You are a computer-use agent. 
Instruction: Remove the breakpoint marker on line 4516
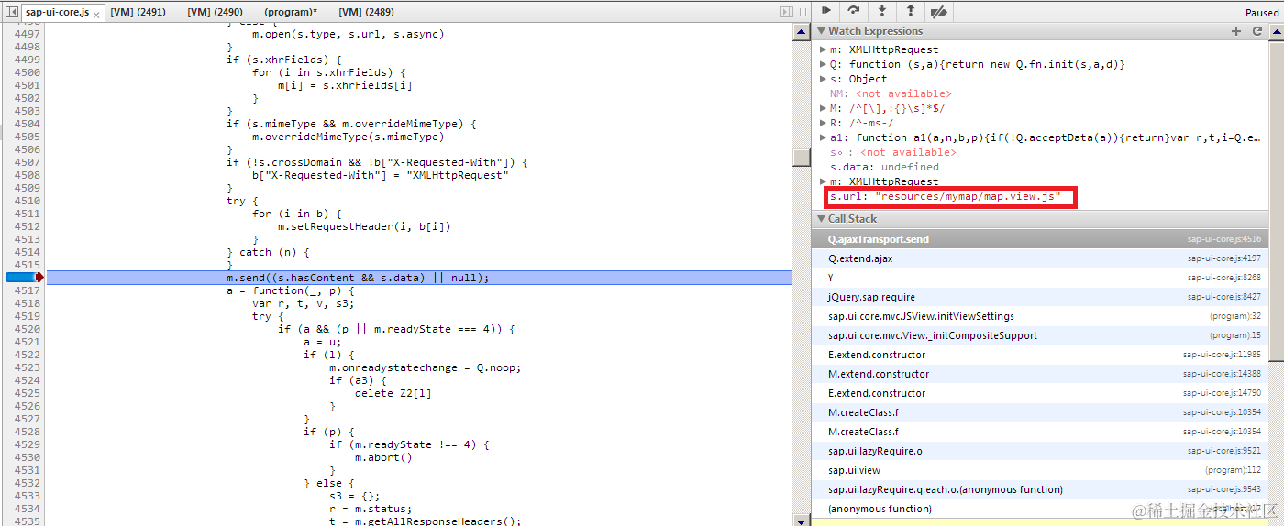coord(25,278)
